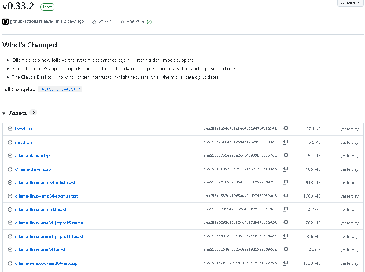The width and height of the screenshot is (365, 272).
Task: Copy sha256 hash for install.ps1
Action: pyautogui.click(x=285, y=129)
